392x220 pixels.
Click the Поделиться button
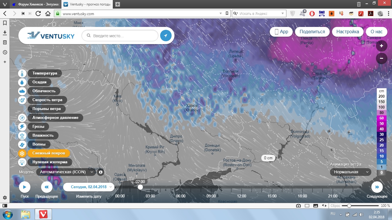click(x=312, y=32)
